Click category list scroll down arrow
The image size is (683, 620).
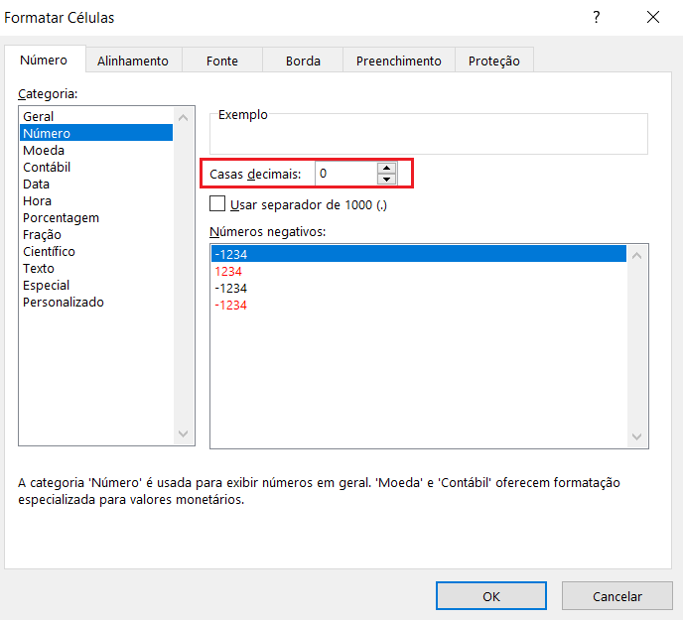tap(184, 434)
